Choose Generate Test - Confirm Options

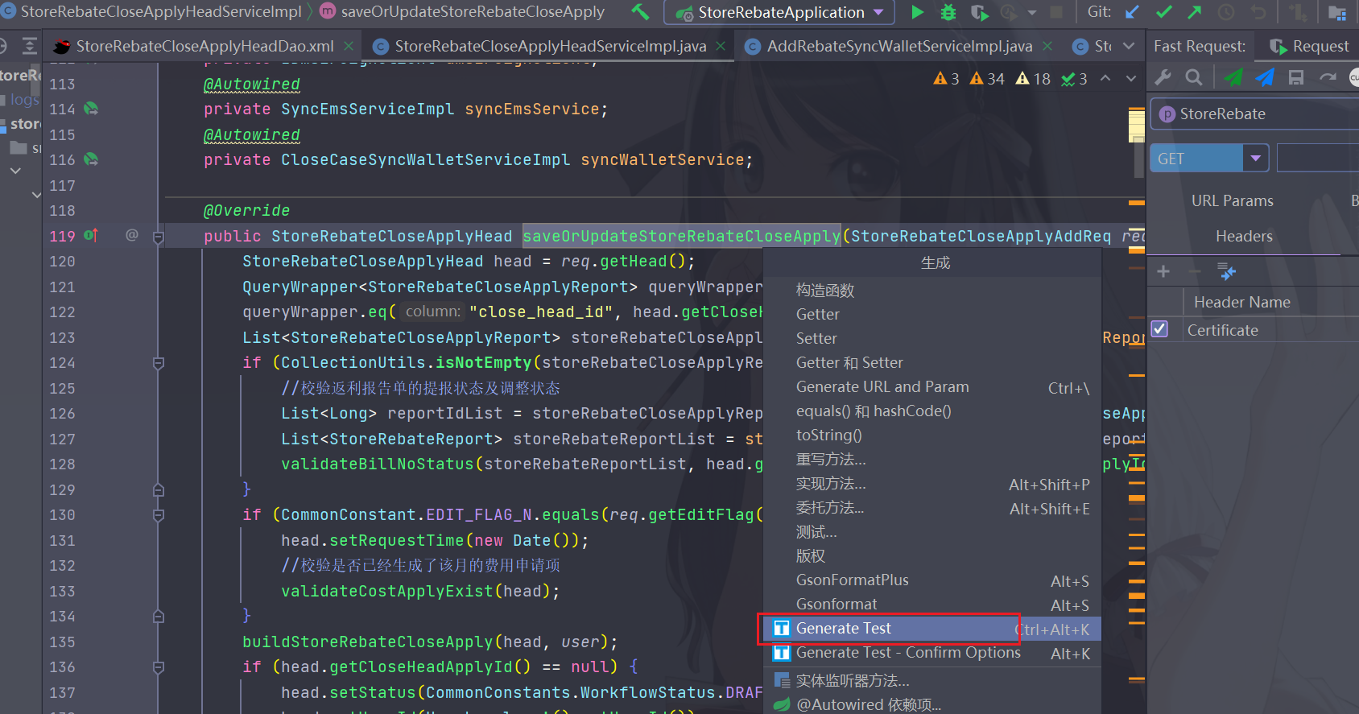click(931, 653)
